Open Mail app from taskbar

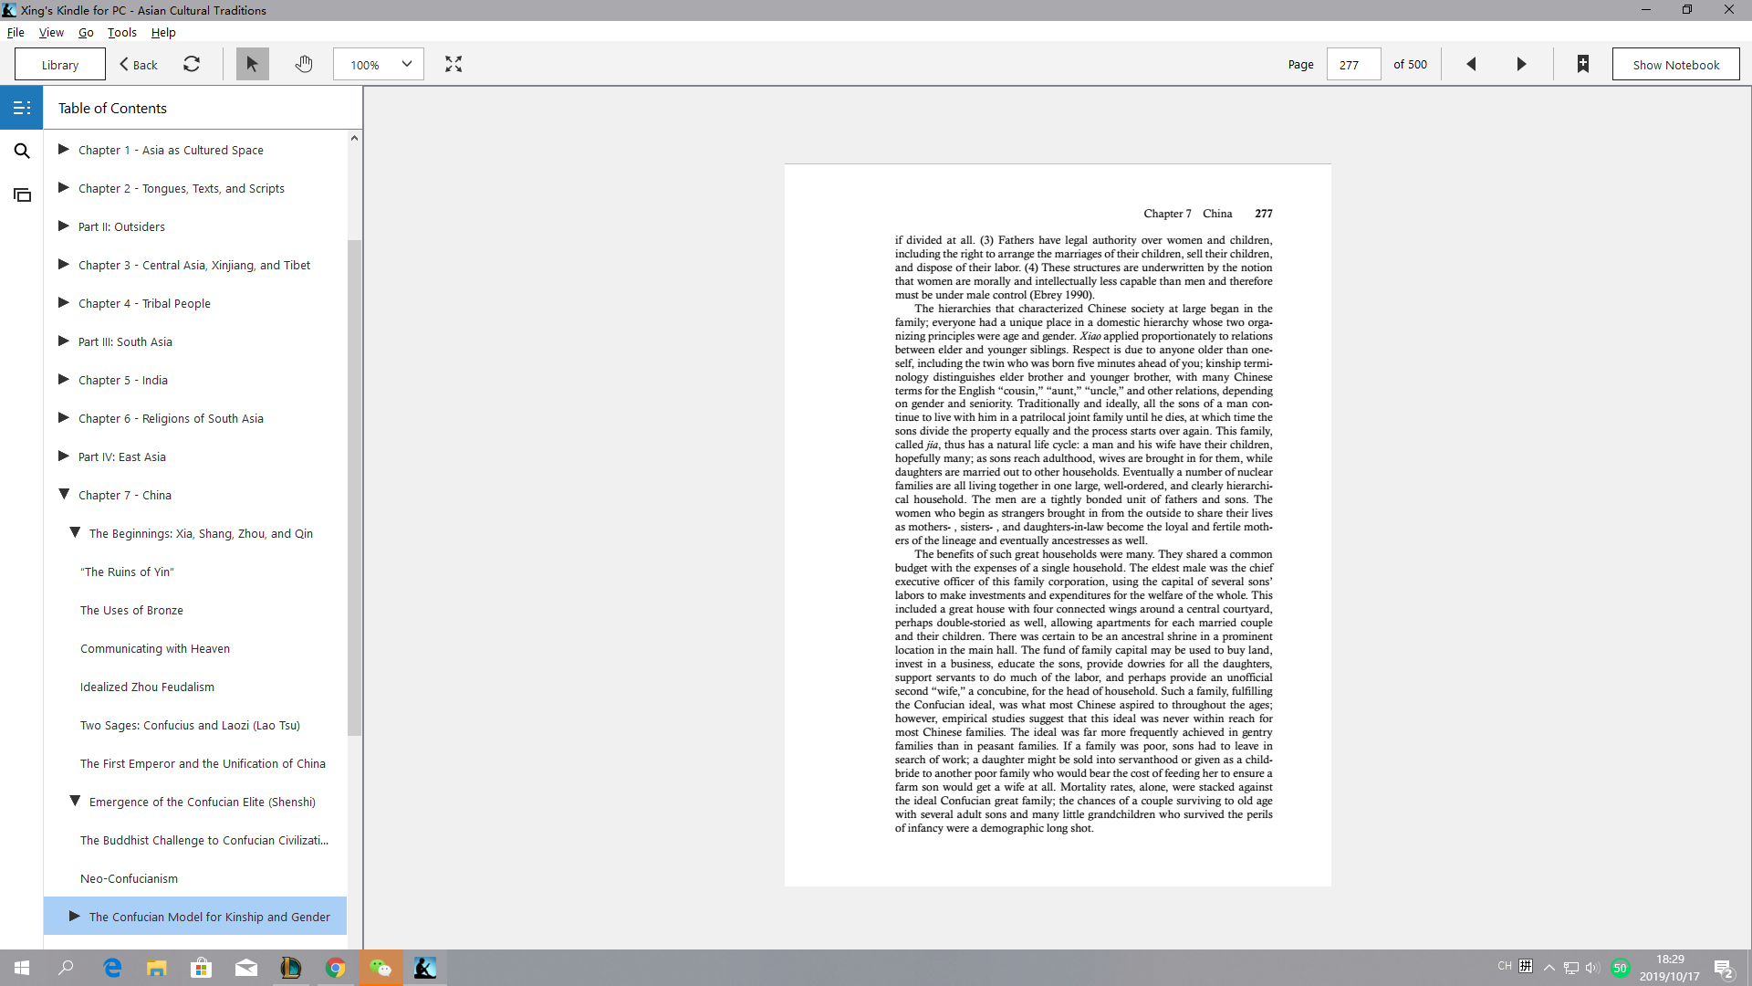click(x=246, y=968)
